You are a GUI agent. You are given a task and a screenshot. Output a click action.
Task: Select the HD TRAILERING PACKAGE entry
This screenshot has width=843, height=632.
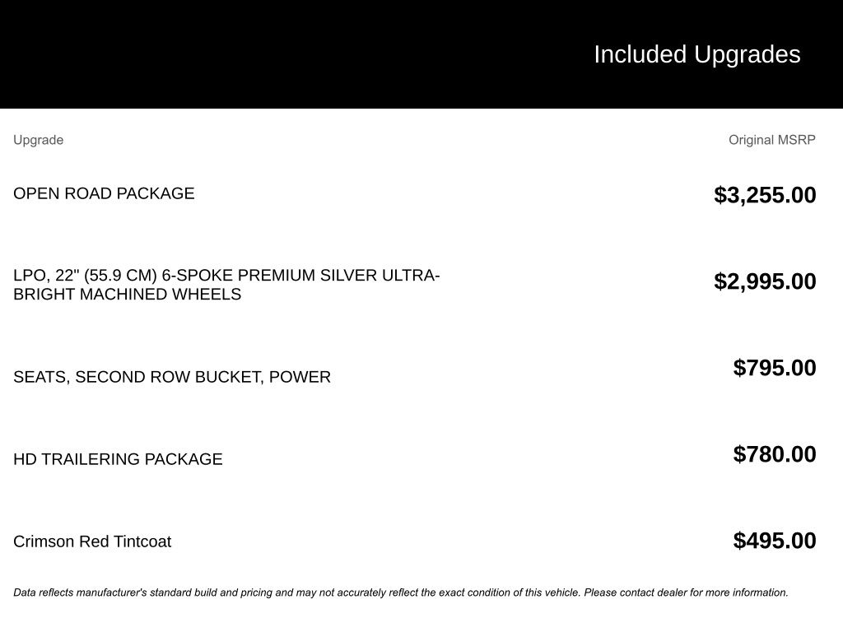(x=118, y=459)
